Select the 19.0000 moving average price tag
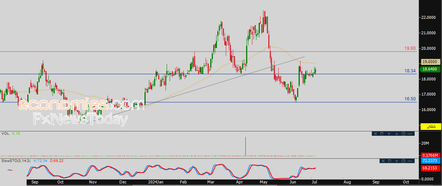The width and height of the screenshot is (442, 186). 431,62
